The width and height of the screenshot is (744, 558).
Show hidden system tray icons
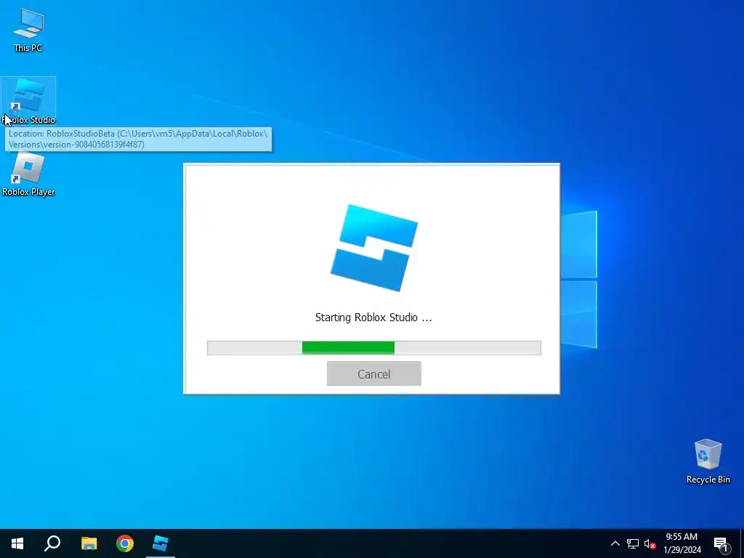tap(615, 543)
